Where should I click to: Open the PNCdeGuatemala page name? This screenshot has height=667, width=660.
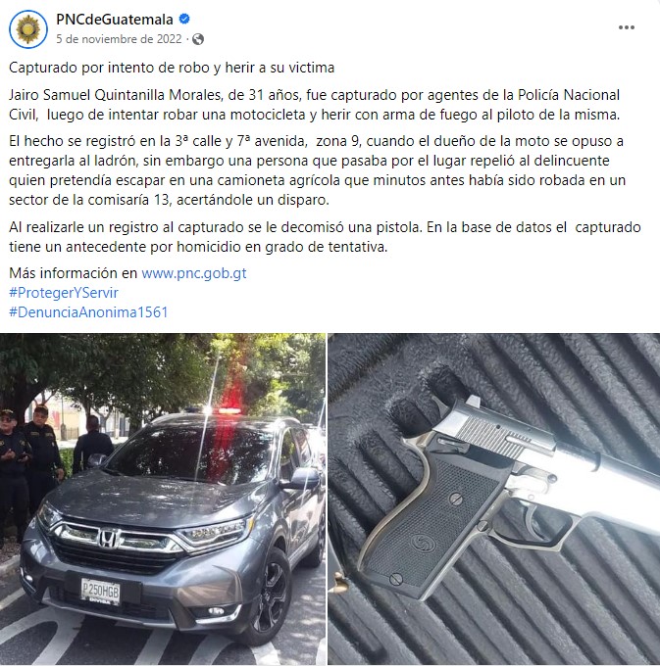click(115, 20)
